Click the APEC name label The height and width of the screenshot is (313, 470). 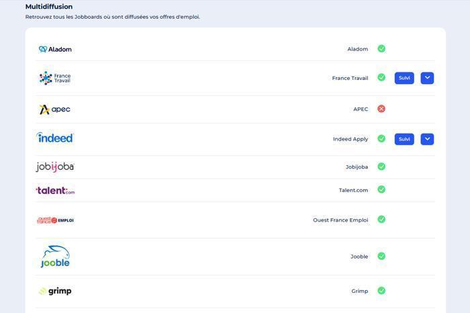[361, 109]
